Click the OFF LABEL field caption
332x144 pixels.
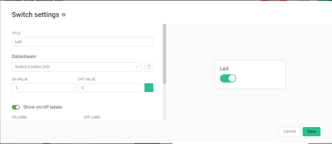(x=92, y=117)
